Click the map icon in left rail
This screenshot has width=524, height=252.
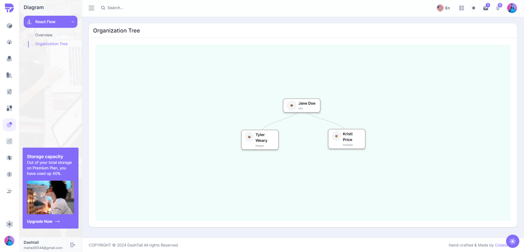point(10,158)
